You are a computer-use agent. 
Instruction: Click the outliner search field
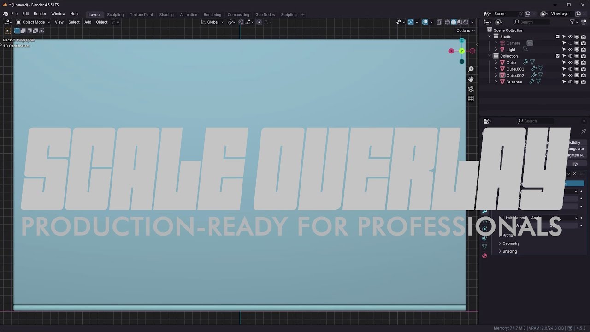(531, 22)
